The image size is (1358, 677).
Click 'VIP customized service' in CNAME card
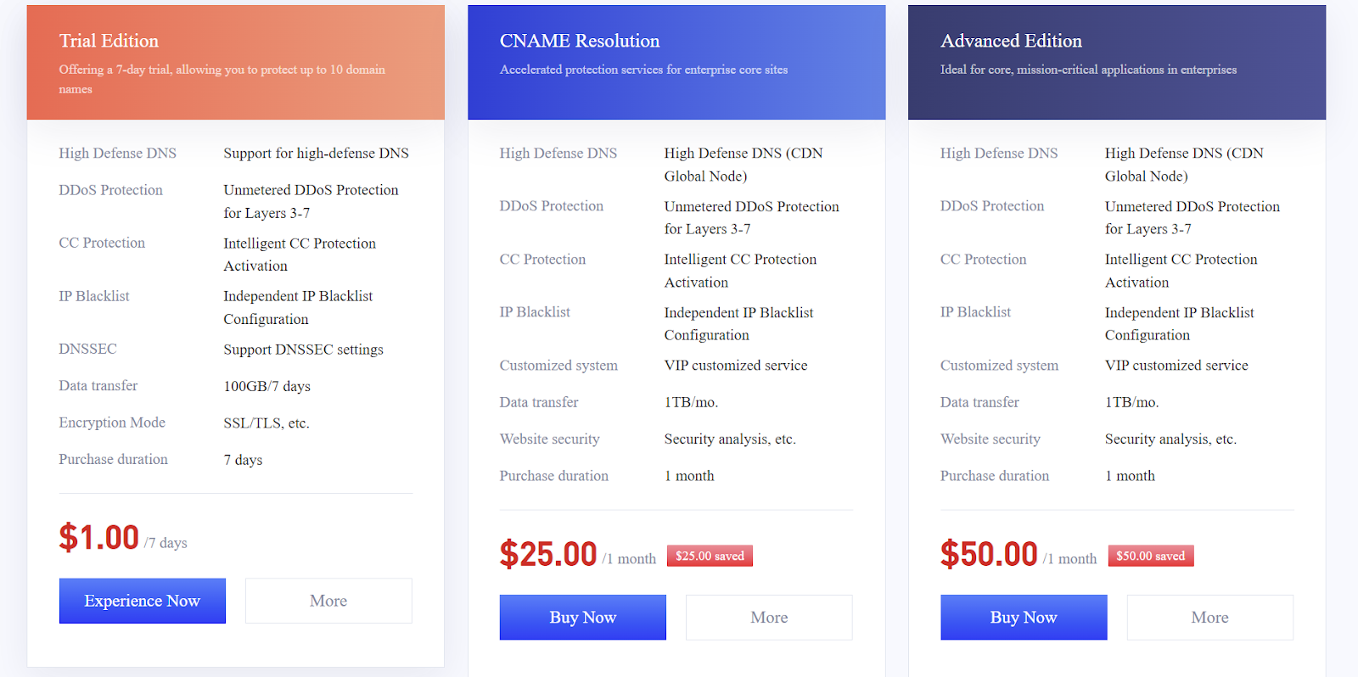[736, 366]
